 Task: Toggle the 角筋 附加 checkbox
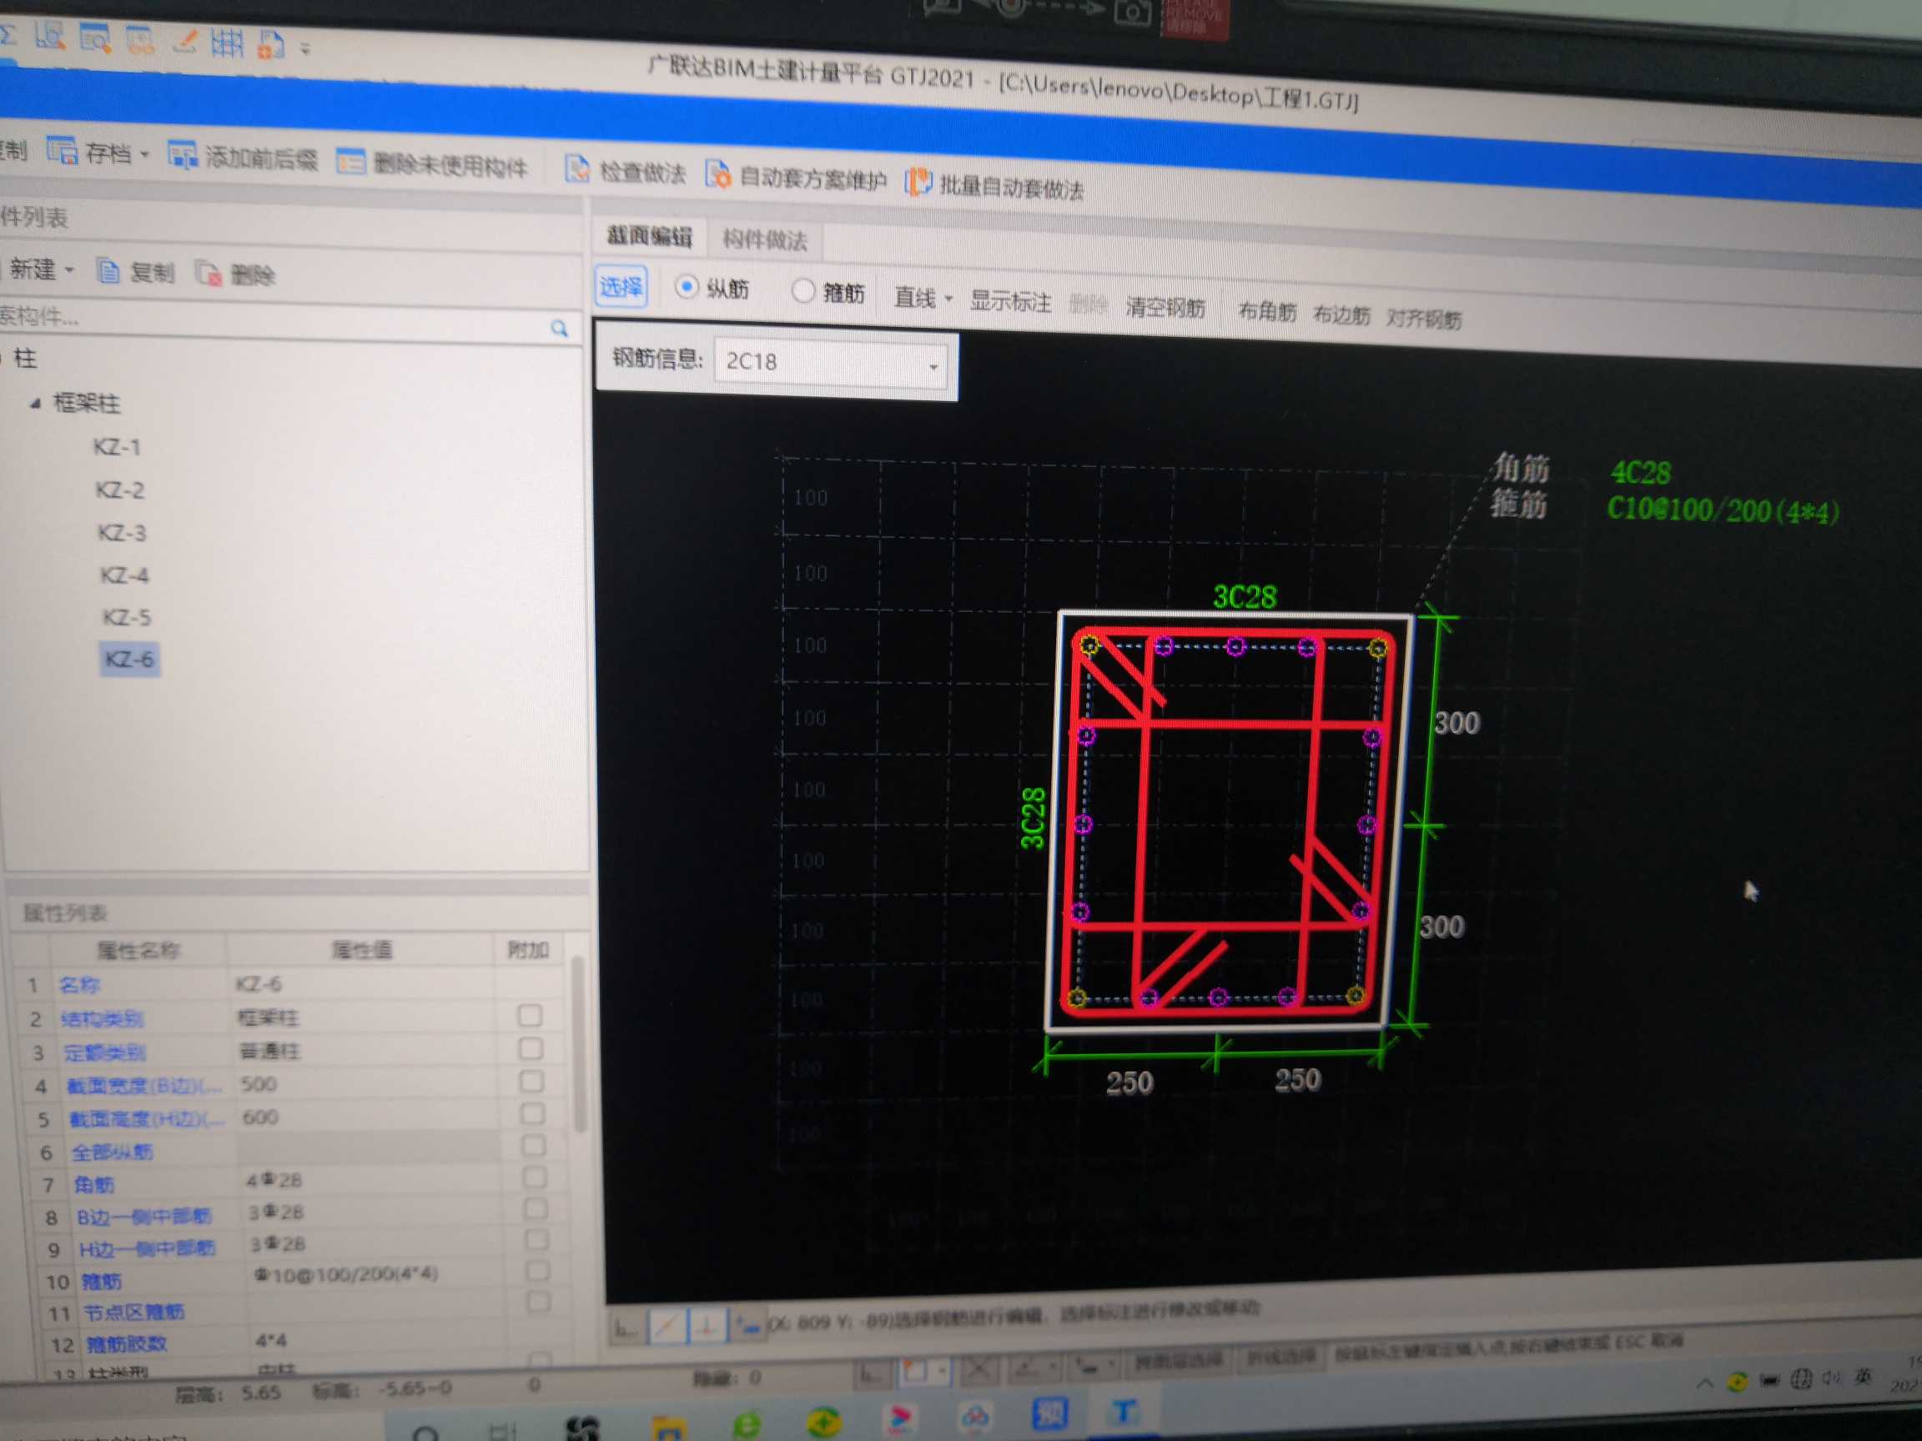pyautogui.click(x=535, y=1177)
